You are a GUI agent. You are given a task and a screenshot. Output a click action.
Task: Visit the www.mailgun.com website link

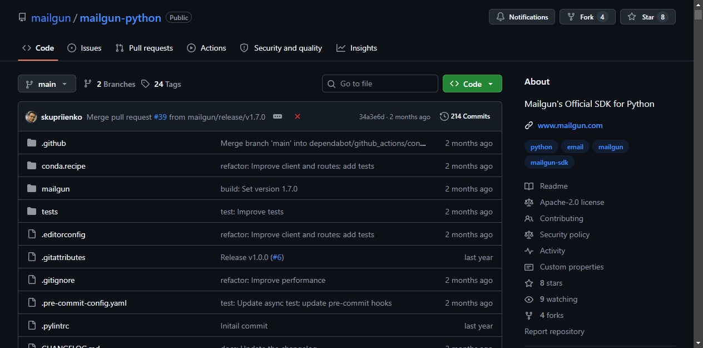point(570,125)
